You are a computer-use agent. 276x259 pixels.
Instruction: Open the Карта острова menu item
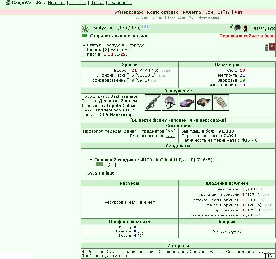(x=163, y=12)
